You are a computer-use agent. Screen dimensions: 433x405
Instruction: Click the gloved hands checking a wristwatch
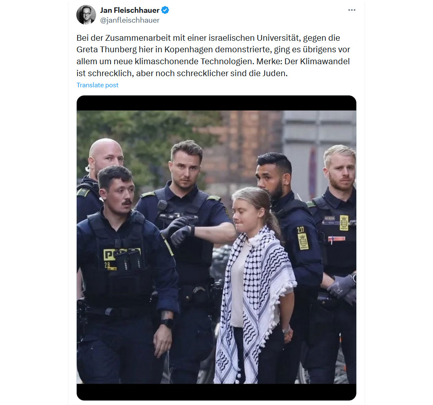[179, 232]
